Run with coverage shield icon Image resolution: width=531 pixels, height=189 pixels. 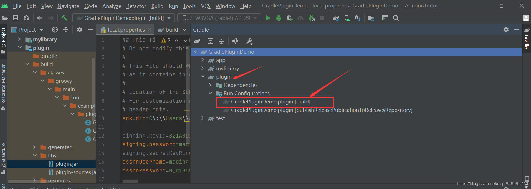289,18
